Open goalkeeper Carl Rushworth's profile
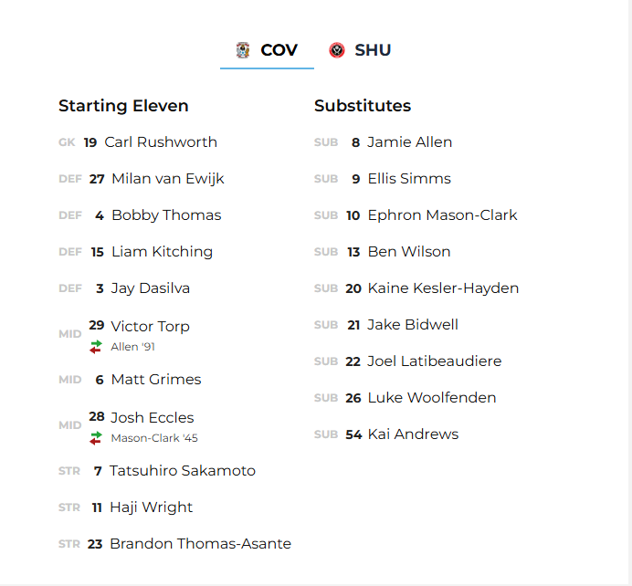632x586 pixels. coord(161,142)
